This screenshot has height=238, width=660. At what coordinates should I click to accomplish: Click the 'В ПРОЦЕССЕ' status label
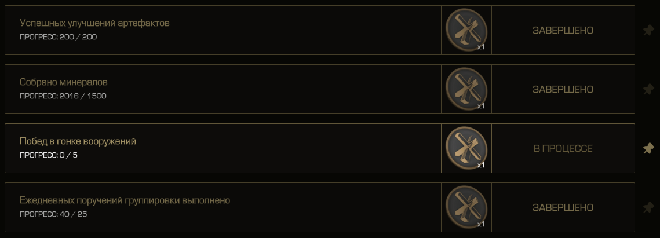[563, 148]
